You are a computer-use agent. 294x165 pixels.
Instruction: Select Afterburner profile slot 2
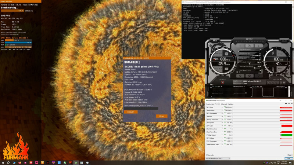[x=272, y=82]
